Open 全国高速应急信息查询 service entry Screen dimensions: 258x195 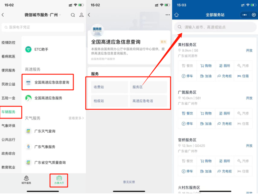pyautogui.click(x=48, y=82)
